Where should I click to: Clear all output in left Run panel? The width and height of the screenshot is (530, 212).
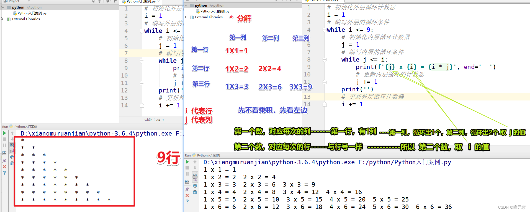[x=12, y=163]
